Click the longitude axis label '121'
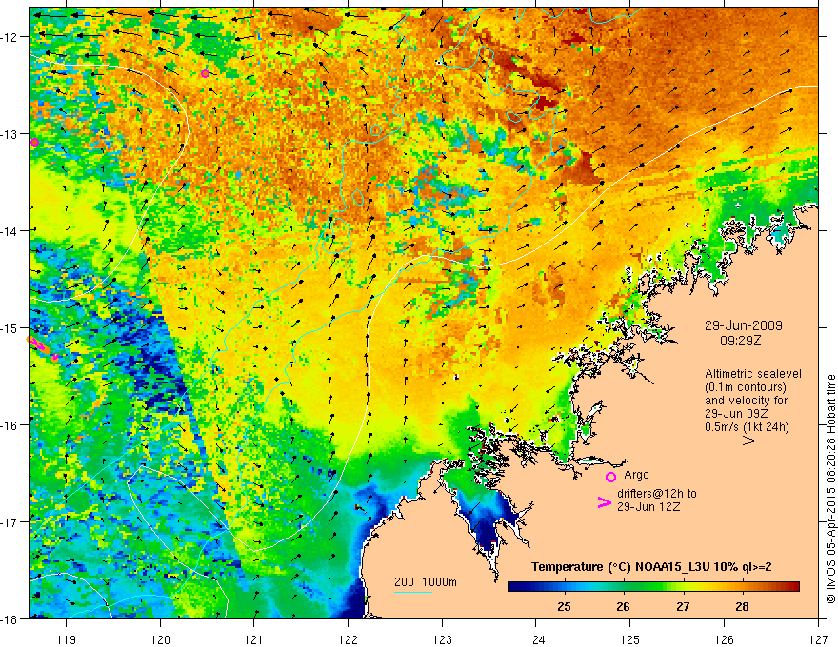The width and height of the screenshot is (838, 647). [254, 639]
